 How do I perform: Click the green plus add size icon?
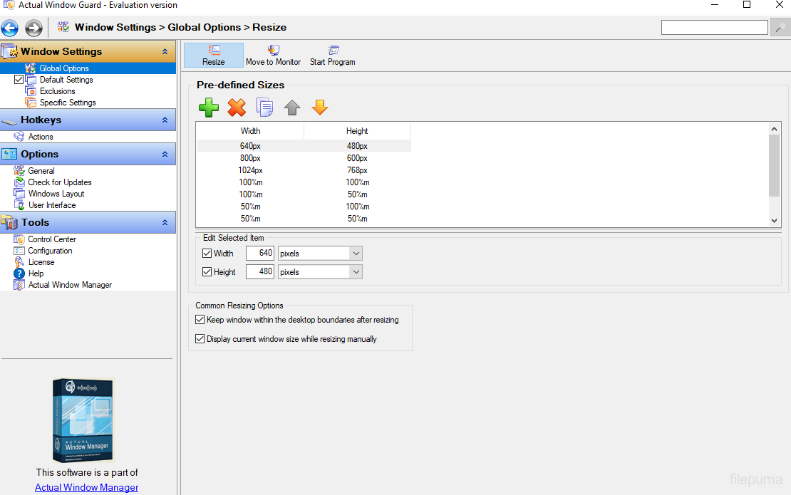point(209,108)
